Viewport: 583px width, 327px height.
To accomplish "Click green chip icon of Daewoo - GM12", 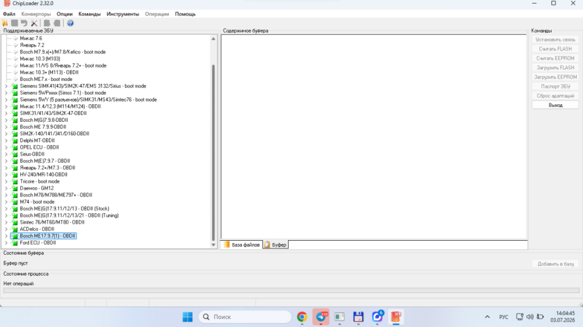I will tap(15, 188).
